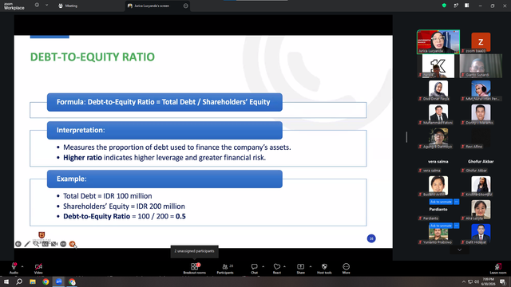
Task: Switch to the Meeting tab
Action: point(68,6)
